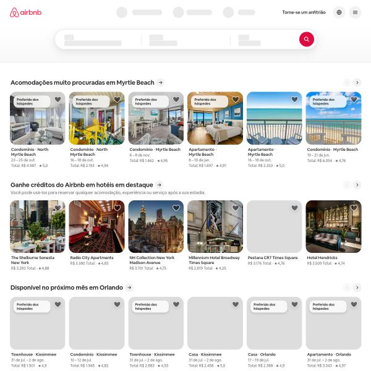The image size is (371, 371).
Task: Click 'Pestana CR7 Times Square' title
Action: [273, 258]
